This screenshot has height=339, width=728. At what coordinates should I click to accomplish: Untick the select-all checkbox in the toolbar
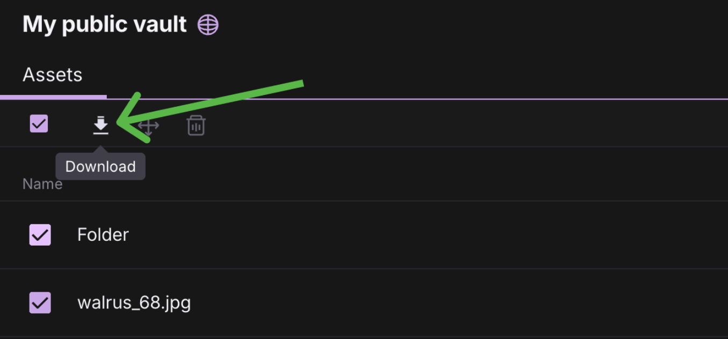click(x=39, y=124)
